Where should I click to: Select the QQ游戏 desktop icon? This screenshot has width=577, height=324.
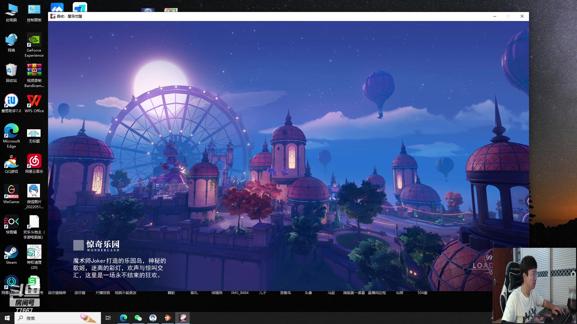[11, 164]
